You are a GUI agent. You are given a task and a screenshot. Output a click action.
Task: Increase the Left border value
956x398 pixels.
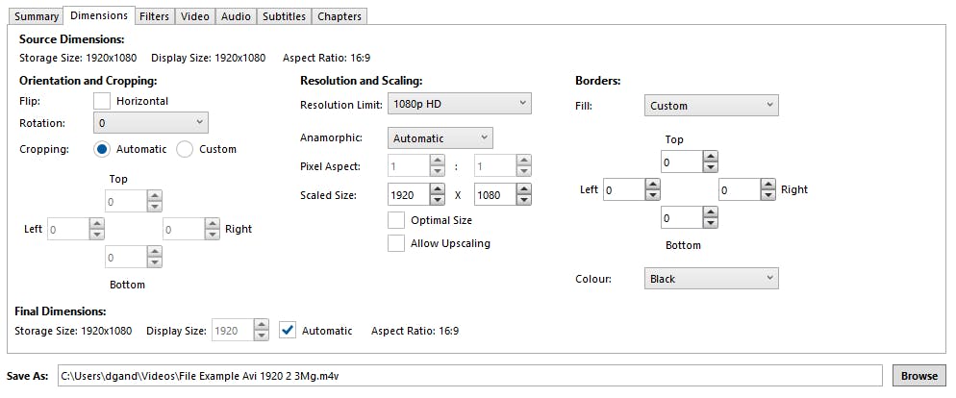(652, 185)
